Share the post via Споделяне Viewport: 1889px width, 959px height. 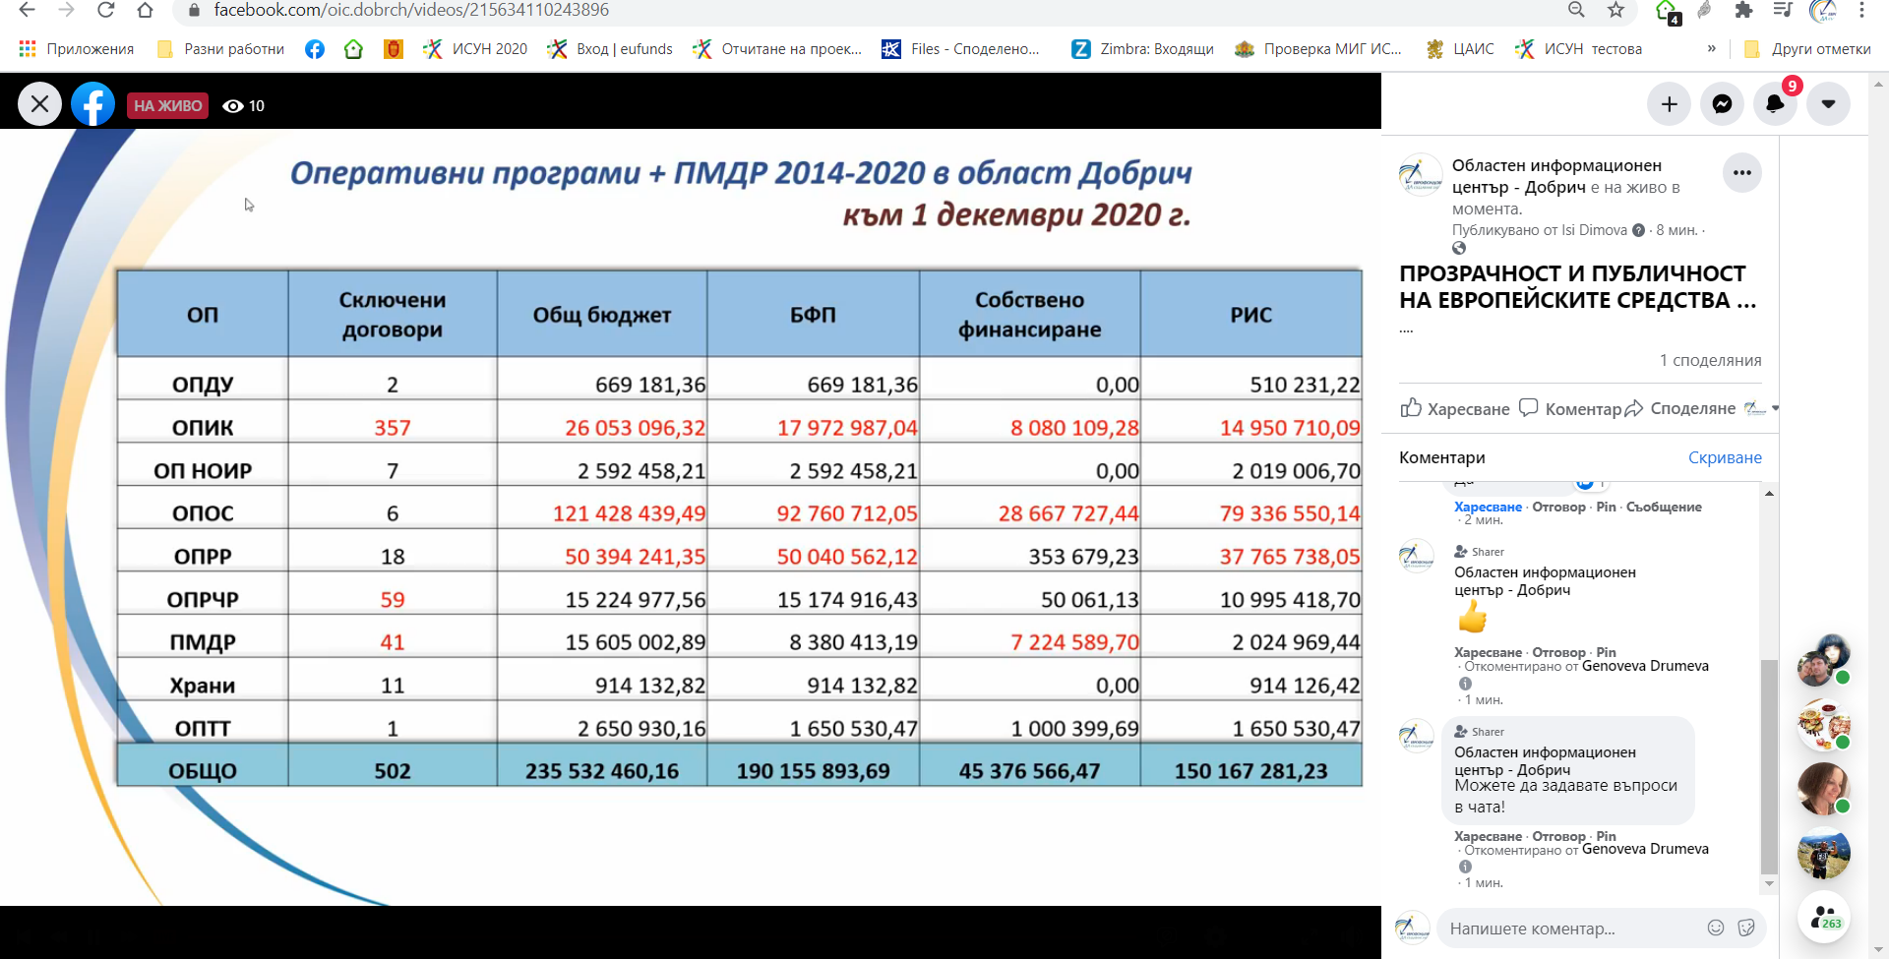[1680, 408]
